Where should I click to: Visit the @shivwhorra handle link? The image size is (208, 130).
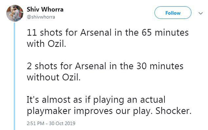point(41,17)
